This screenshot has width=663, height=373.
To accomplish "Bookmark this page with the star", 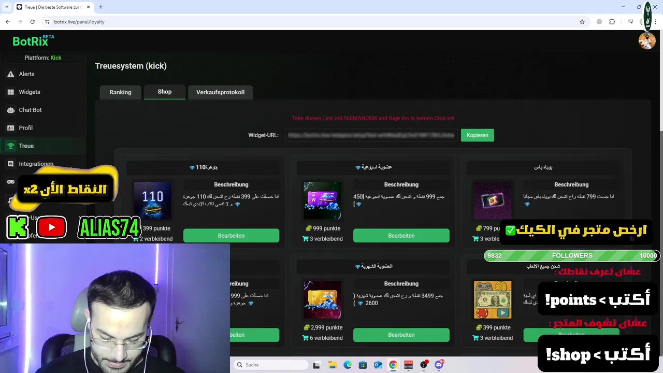I will coord(582,22).
